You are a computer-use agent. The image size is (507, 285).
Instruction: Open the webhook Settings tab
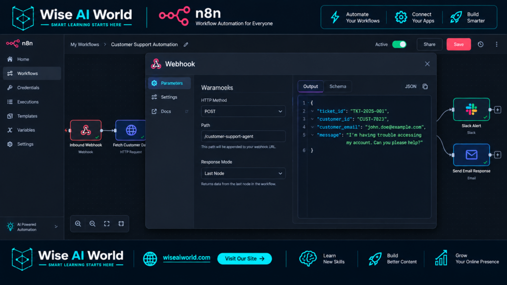(169, 97)
